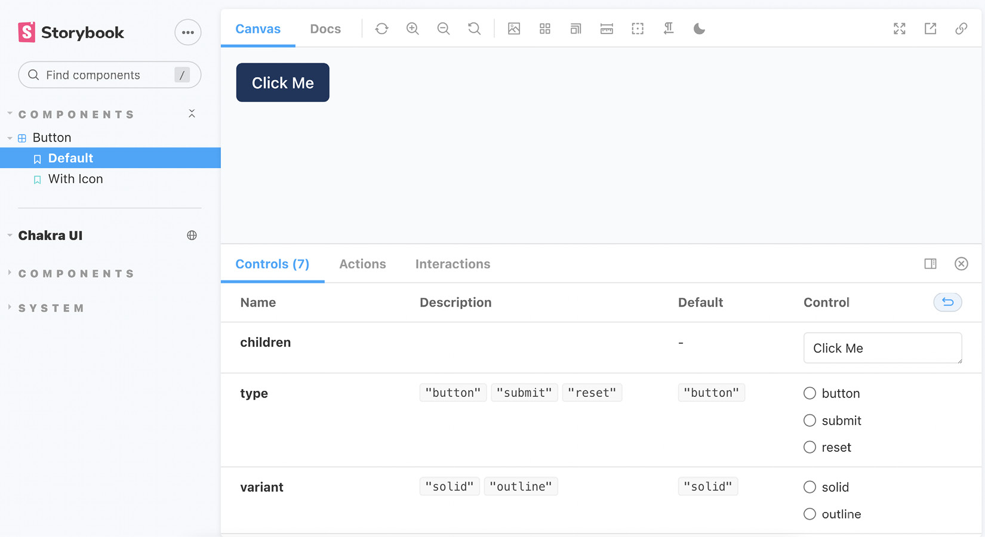Screen dimensions: 985x537
Task: Open the Interactions tab
Action: [452, 264]
